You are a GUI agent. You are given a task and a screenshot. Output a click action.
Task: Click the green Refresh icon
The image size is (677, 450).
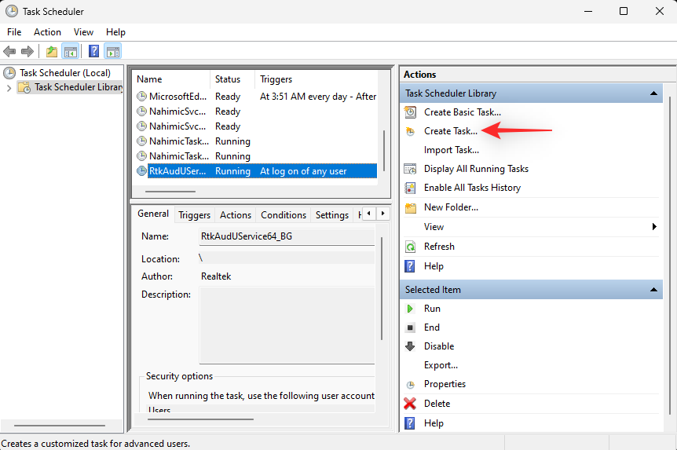point(410,247)
